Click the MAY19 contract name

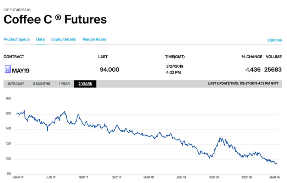(21, 71)
